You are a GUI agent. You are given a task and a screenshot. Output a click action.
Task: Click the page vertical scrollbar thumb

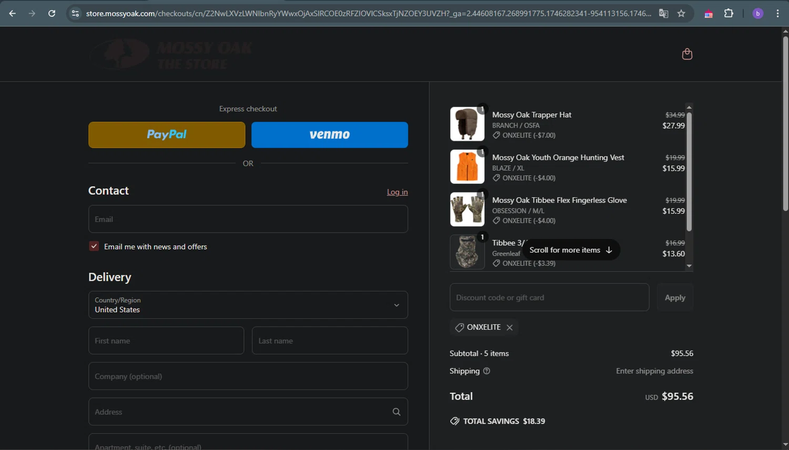point(785,123)
